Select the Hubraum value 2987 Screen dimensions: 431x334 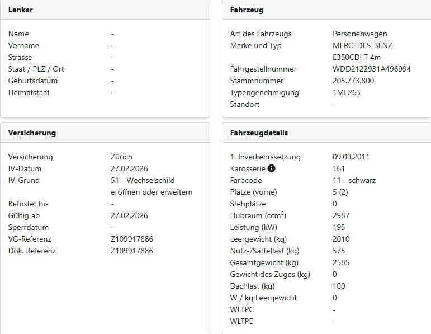coord(341,215)
